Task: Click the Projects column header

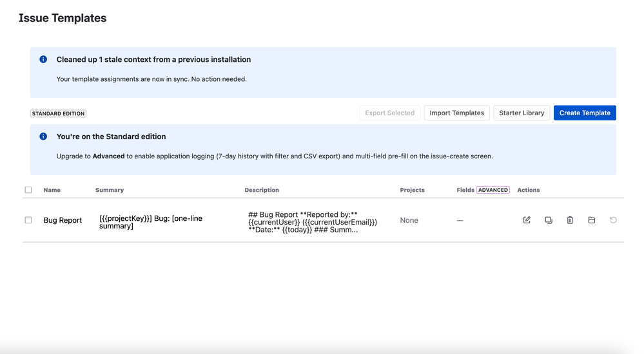Action: (413, 190)
